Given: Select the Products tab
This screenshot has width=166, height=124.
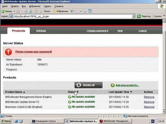Looking at the screenshot, I should 19,31.
